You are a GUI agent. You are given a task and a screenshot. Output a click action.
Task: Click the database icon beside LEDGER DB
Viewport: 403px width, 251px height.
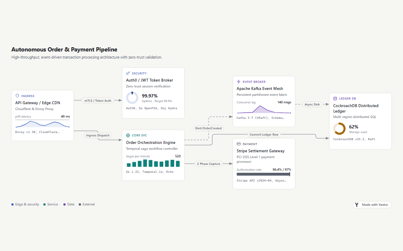coord(335,98)
